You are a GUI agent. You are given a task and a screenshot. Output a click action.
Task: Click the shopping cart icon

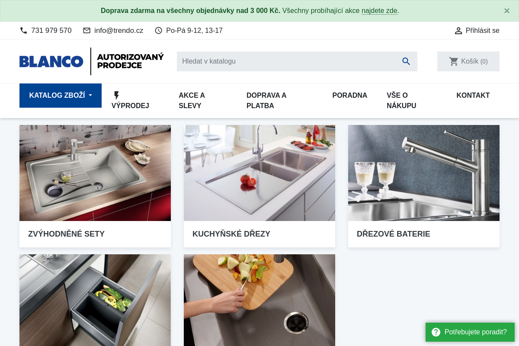click(454, 61)
